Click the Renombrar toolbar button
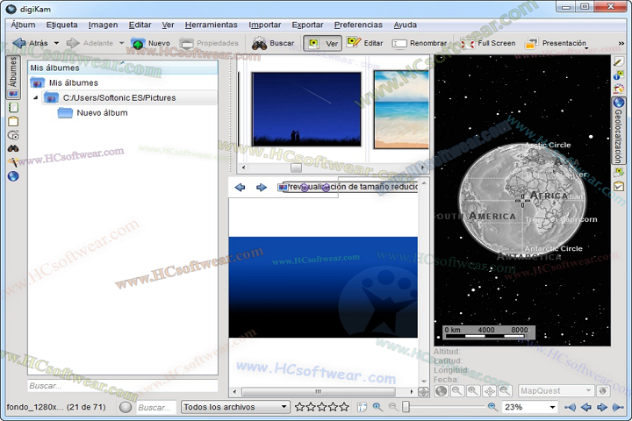632x421 pixels. (419, 43)
